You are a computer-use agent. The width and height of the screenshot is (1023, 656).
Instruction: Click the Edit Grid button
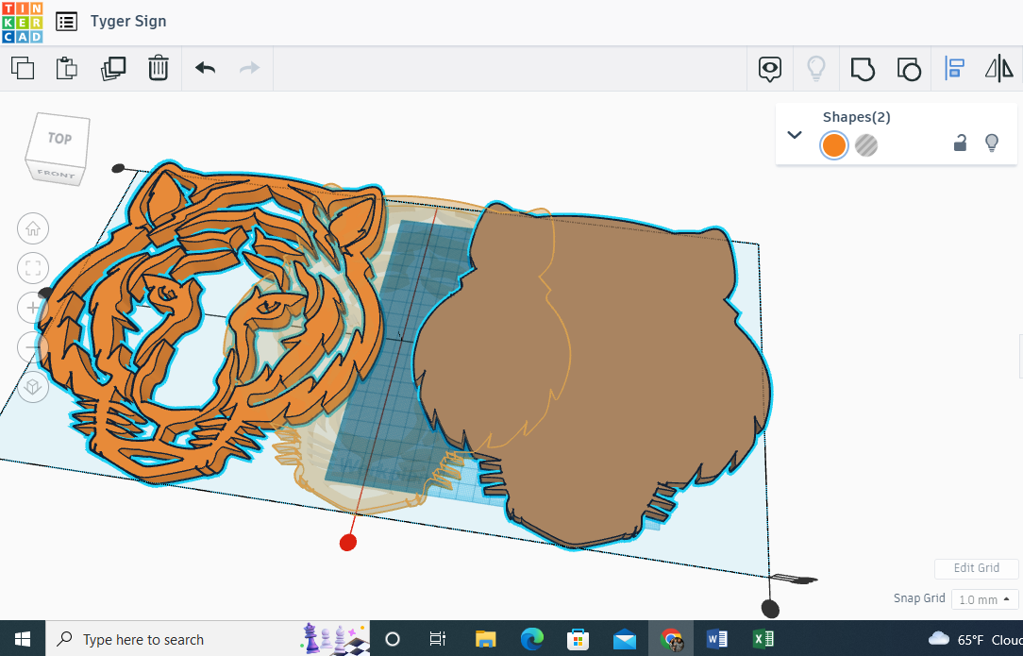tap(976, 568)
